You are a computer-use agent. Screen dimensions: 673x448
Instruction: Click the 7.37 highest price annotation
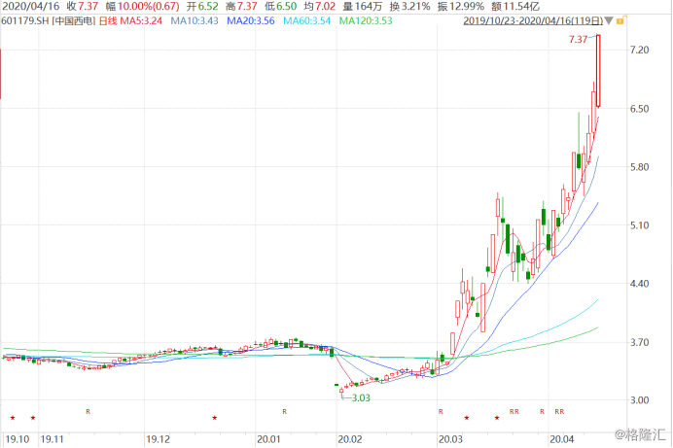[x=580, y=40]
